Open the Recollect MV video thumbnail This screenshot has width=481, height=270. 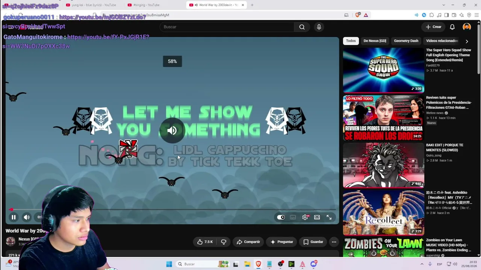(x=383, y=213)
